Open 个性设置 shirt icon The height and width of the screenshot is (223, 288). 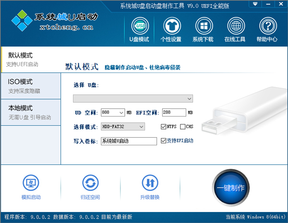pyautogui.click(x=172, y=26)
